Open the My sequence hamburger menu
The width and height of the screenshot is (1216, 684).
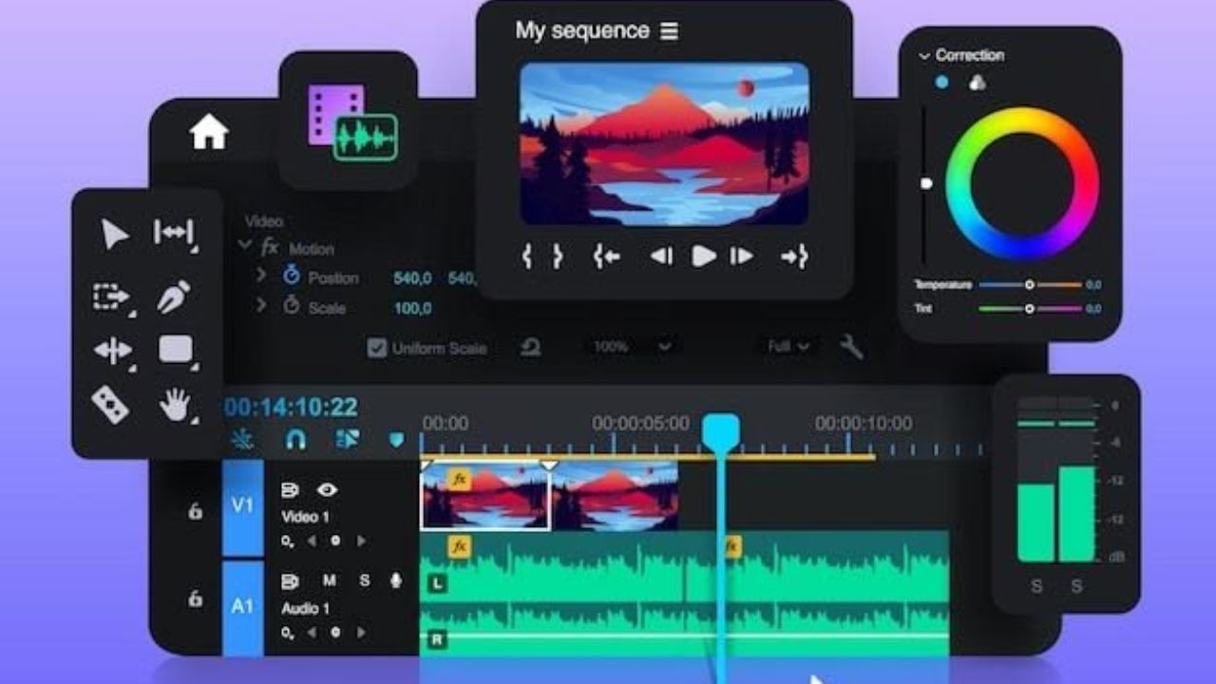coord(670,31)
